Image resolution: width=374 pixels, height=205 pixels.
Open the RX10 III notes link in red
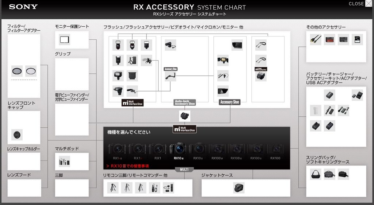[x=127, y=166]
